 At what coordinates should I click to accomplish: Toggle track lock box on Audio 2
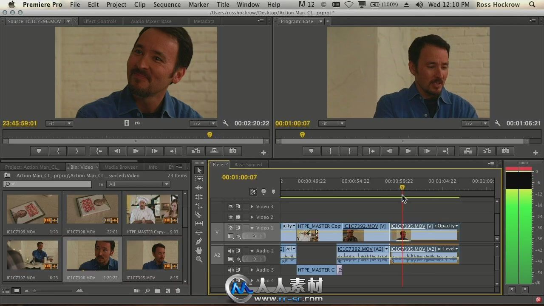click(x=246, y=251)
